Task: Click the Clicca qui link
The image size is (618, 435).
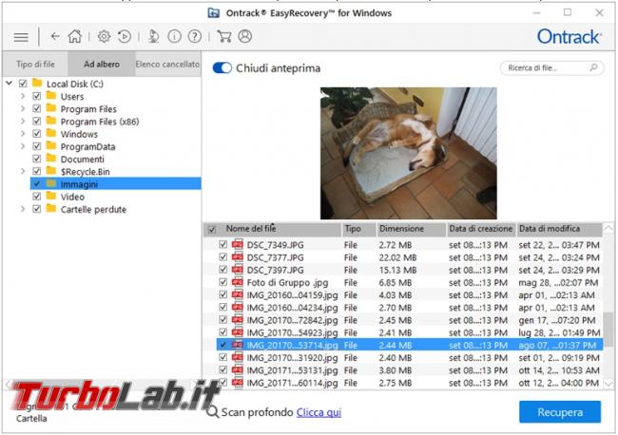Action: 319,412
